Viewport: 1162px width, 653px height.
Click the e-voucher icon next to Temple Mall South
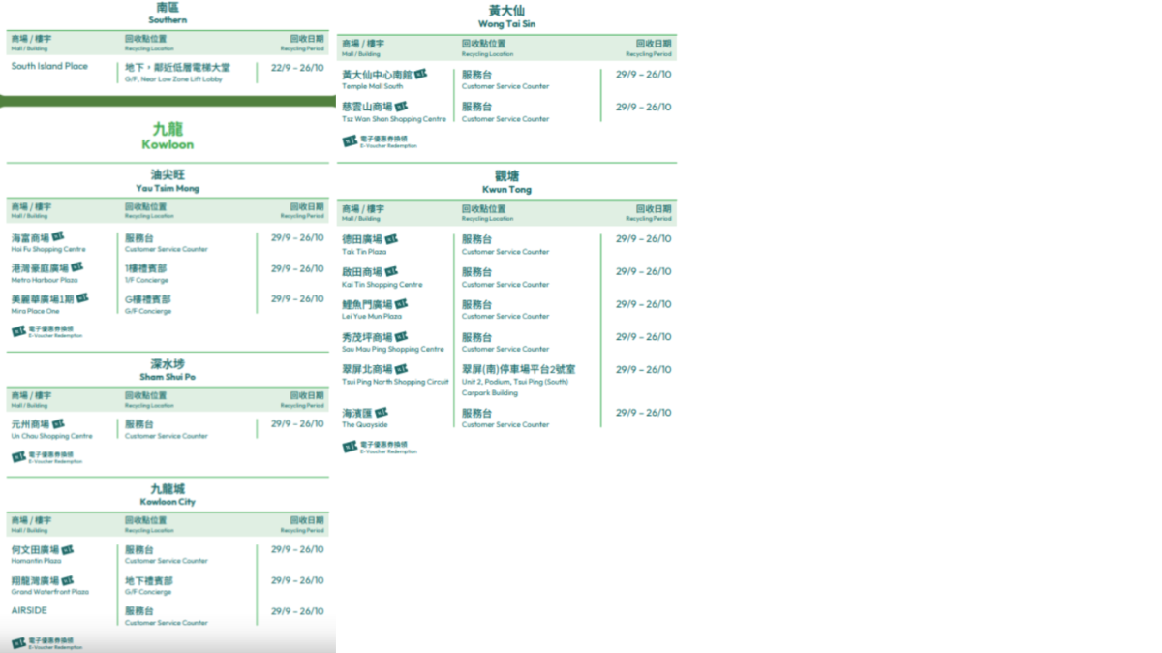point(420,74)
